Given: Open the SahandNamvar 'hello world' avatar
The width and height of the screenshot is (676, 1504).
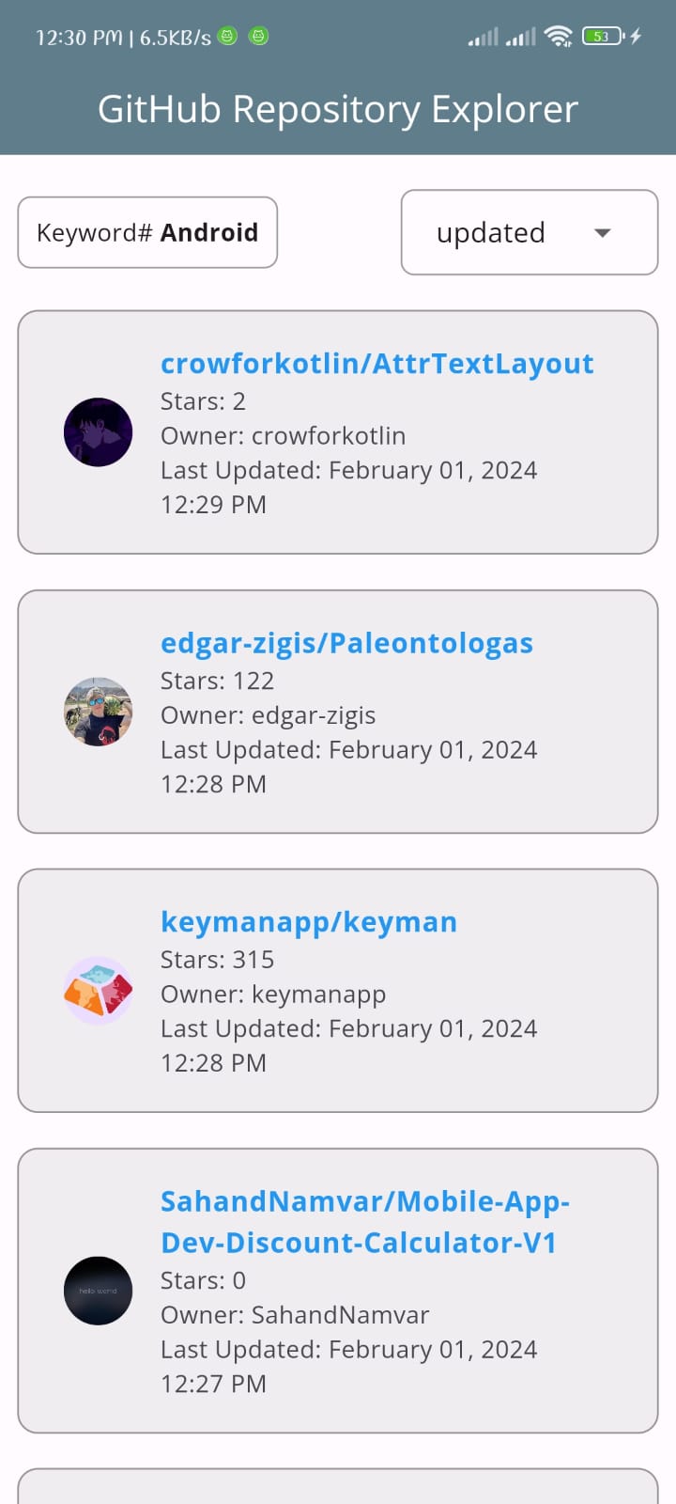Looking at the screenshot, I should point(98,1291).
